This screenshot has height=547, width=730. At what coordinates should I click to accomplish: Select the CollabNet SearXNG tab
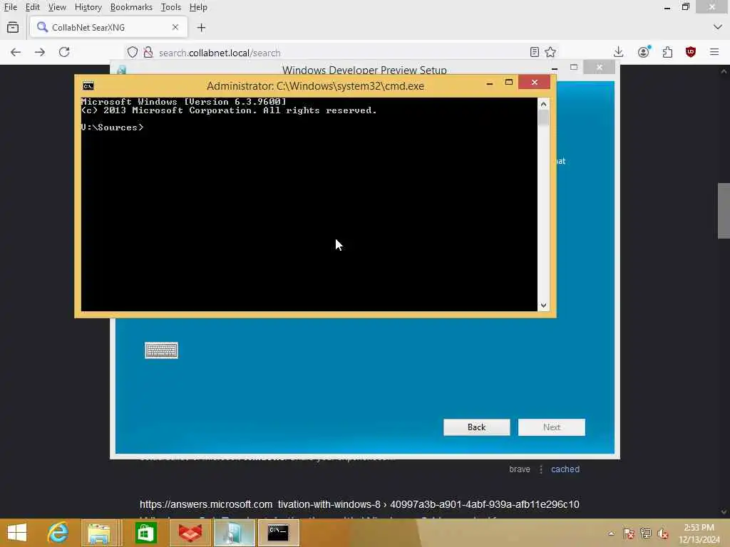point(108,28)
